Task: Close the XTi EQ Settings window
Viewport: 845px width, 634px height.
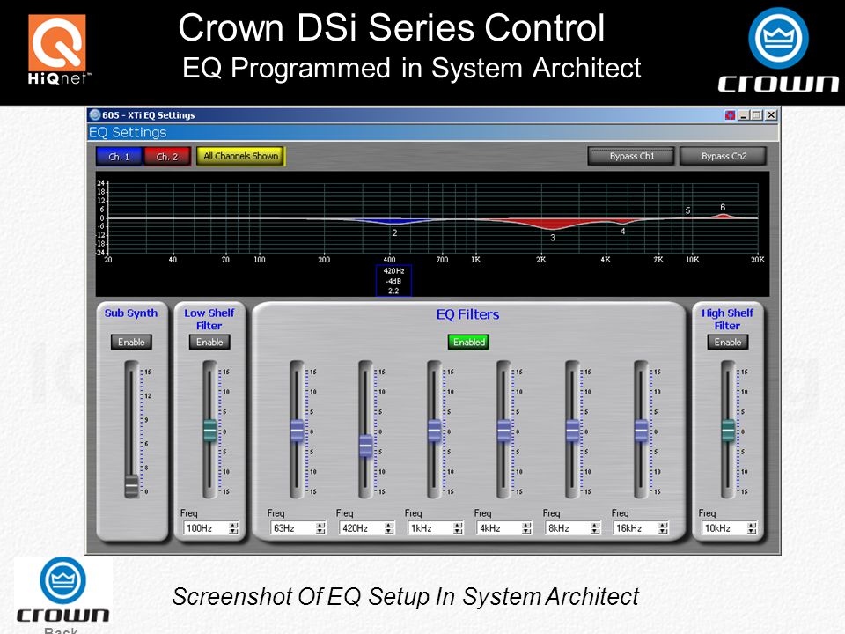Action: tap(771, 114)
